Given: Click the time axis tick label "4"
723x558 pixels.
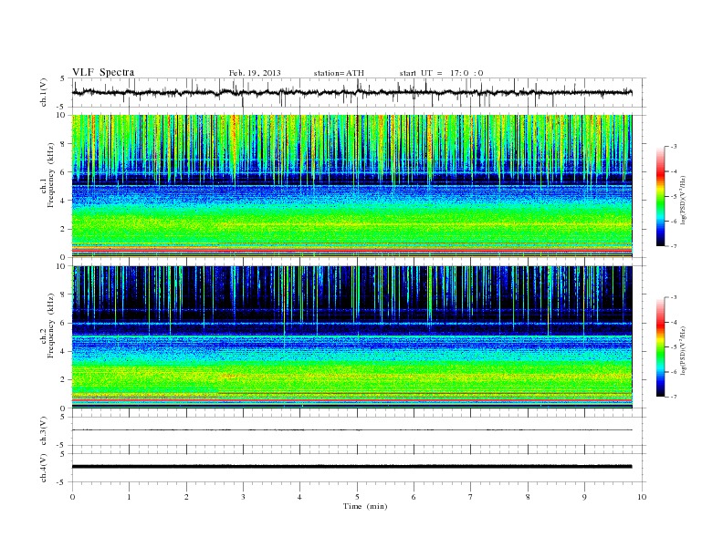Looking at the screenshot, I should [300, 497].
